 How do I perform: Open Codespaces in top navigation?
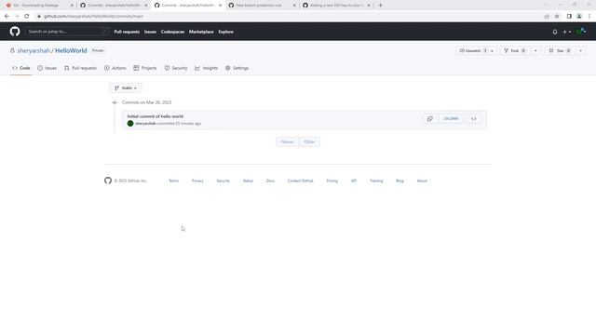click(172, 32)
